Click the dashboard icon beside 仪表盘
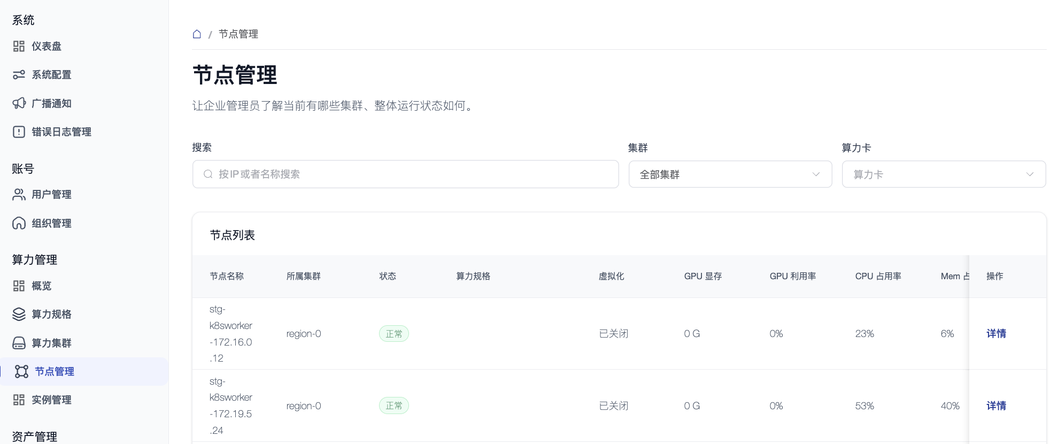The image size is (1050, 444). click(x=19, y=47)
